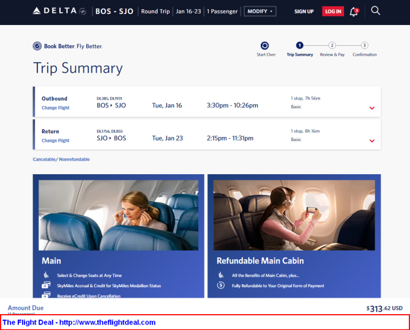Open Cancelable/Nonrefundable fare rules link

click(61, 159)
